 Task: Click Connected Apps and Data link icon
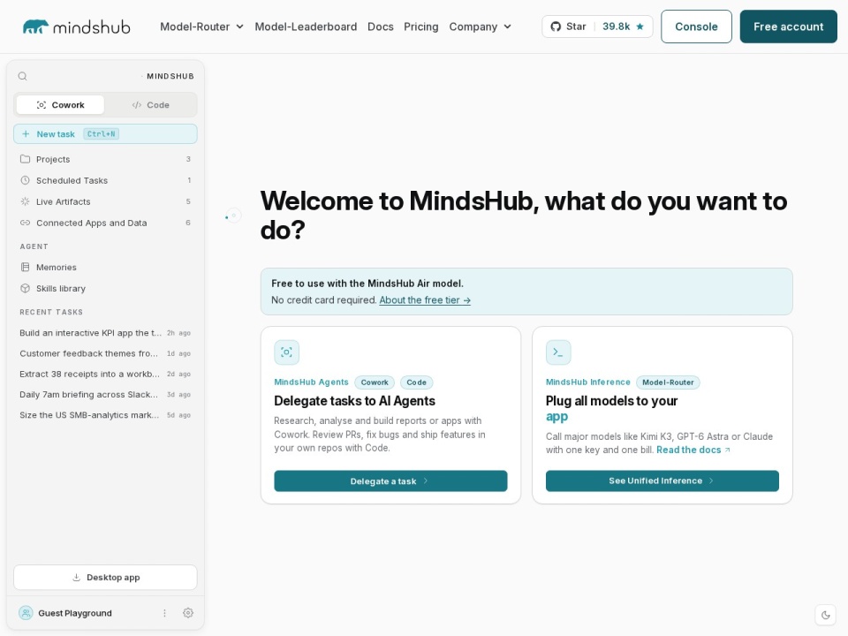[25, 223]
